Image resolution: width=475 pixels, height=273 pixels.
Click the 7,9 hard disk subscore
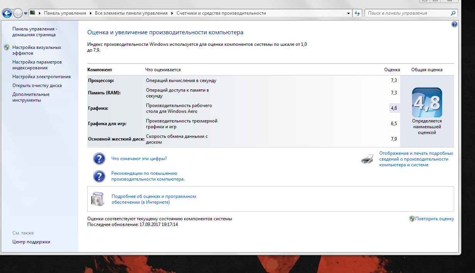pyautogui.click(x=394, y=139)
